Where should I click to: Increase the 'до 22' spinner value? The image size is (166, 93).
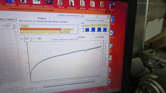coord(13,25)
